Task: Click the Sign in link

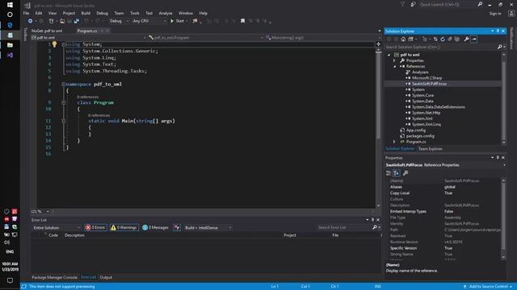Action: tap(495, 14)
